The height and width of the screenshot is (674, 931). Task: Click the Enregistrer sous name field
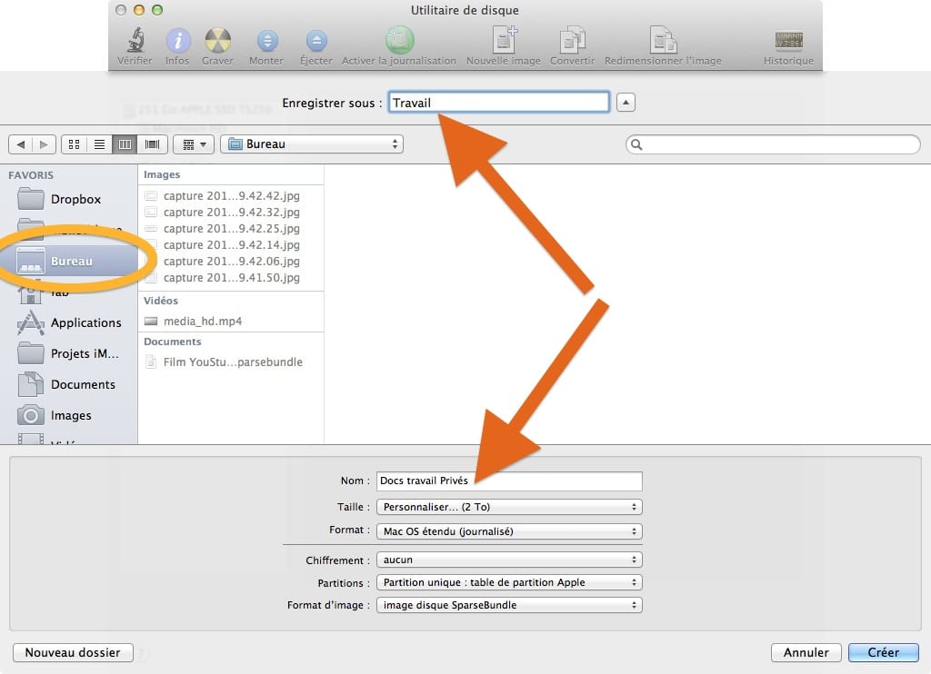click(x=499, y=102)
